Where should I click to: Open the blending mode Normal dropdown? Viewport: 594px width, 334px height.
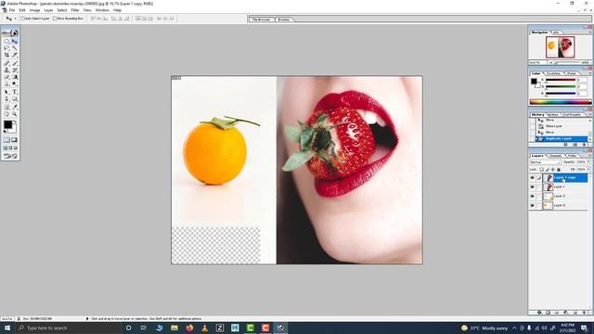tap(546, 162)
